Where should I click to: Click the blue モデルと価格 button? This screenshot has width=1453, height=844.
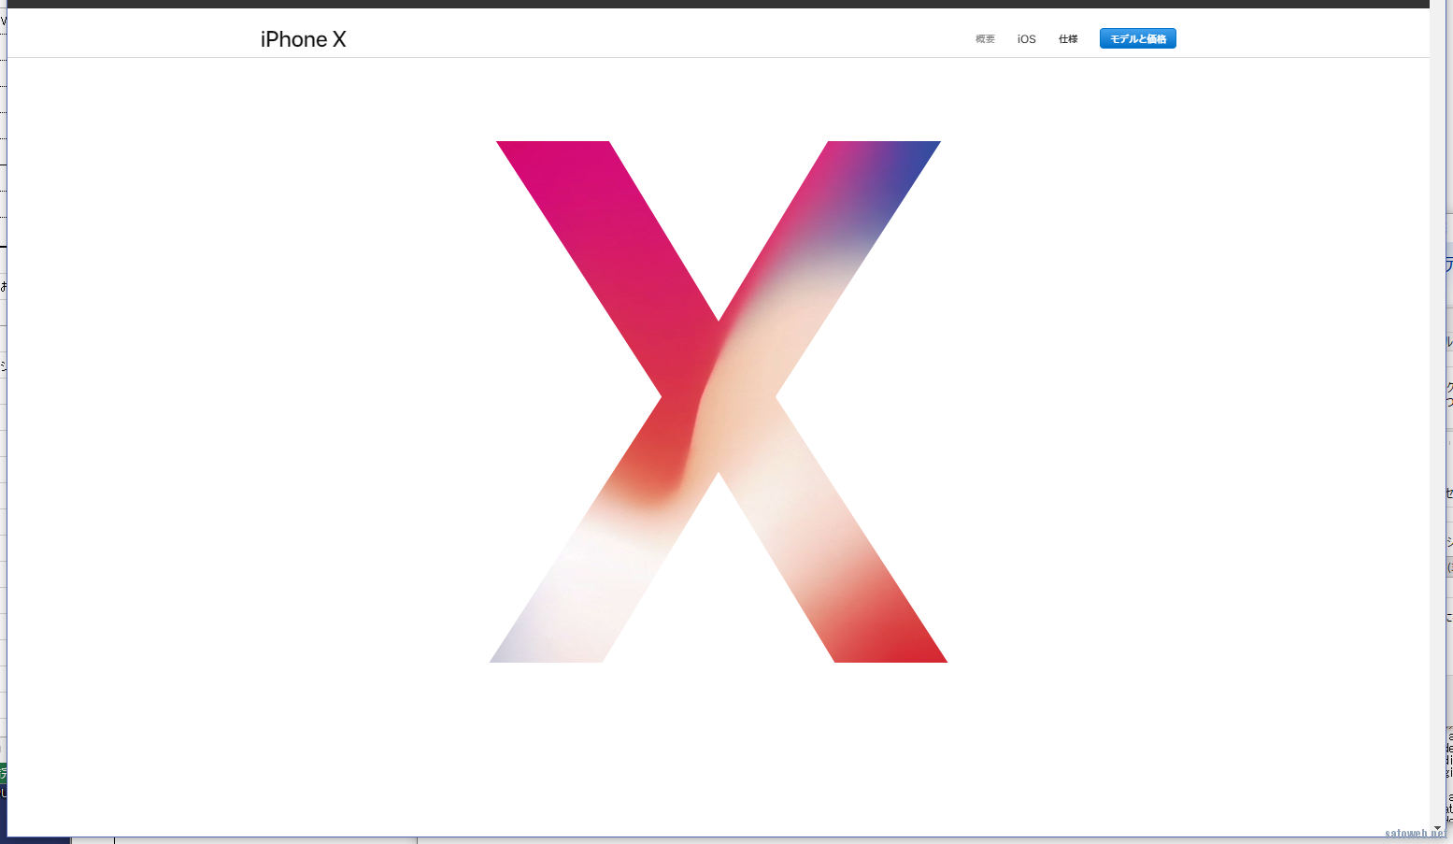1137,38
